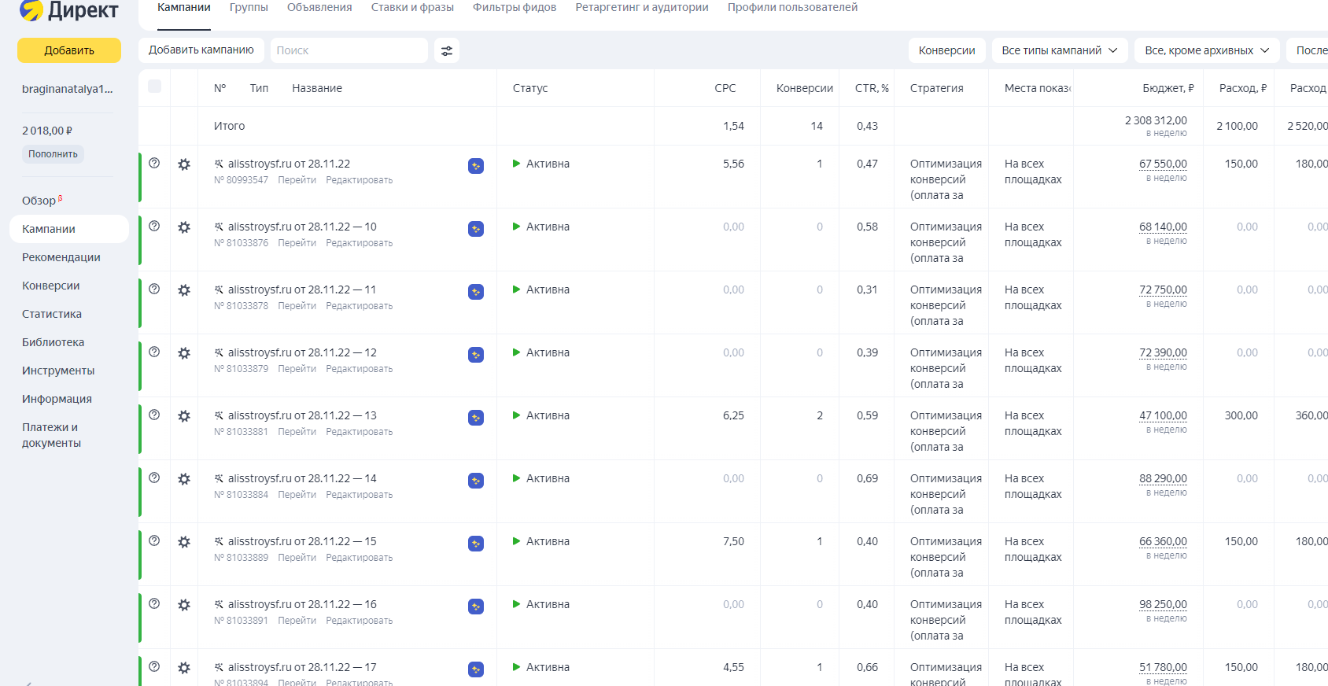
Task: Open Статистика in the sidebar
Action: pyautogui.click(x=52, y=314)
